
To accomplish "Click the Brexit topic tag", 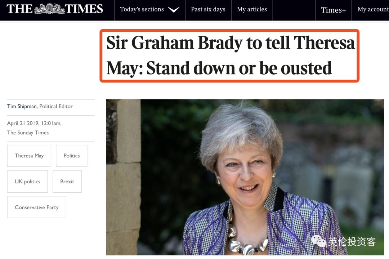I will point(67,182).
